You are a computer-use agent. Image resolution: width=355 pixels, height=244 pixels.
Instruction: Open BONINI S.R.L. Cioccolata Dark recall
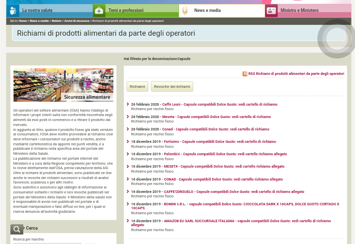coord(235,206)
